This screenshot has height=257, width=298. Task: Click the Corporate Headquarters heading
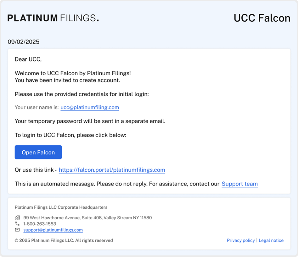click(61, 207)
